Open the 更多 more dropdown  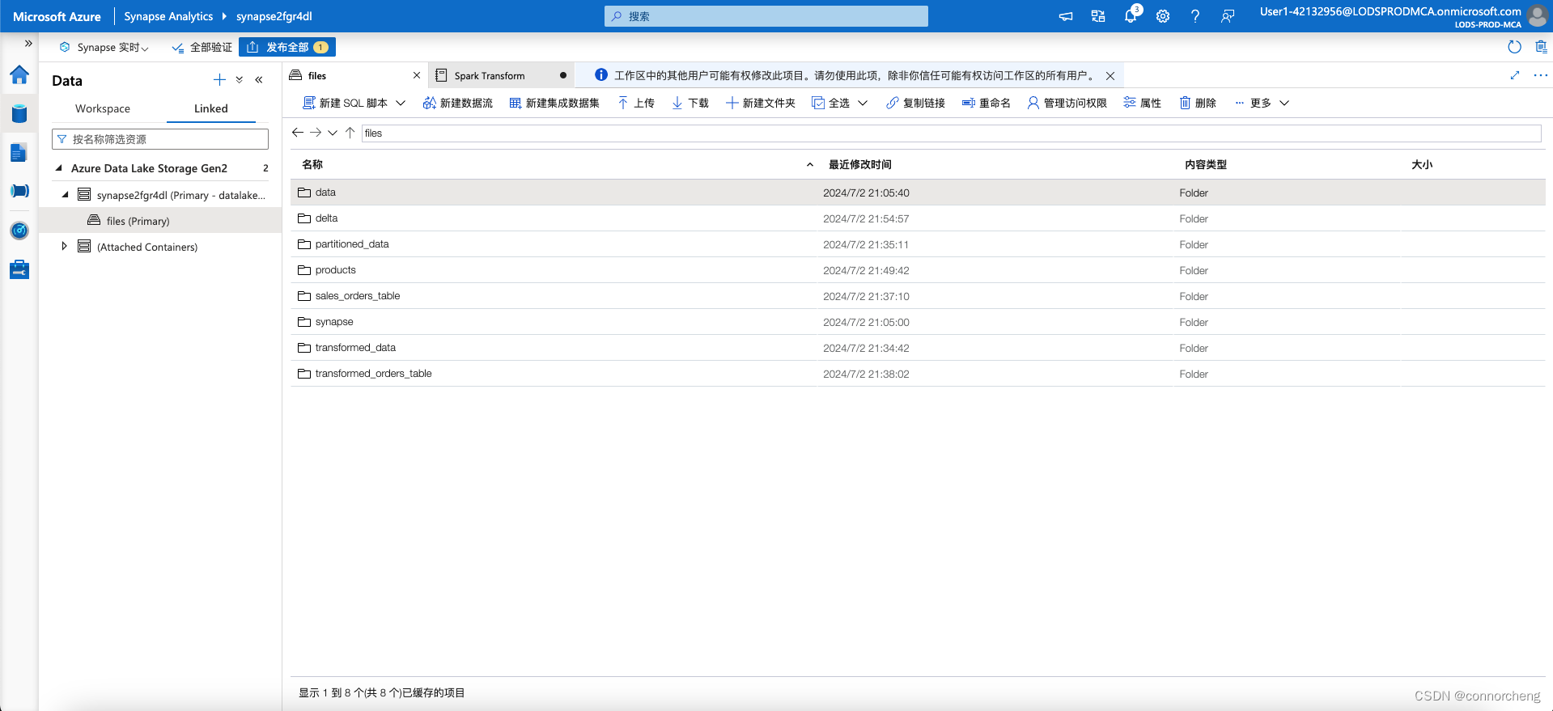(1262, 103)
